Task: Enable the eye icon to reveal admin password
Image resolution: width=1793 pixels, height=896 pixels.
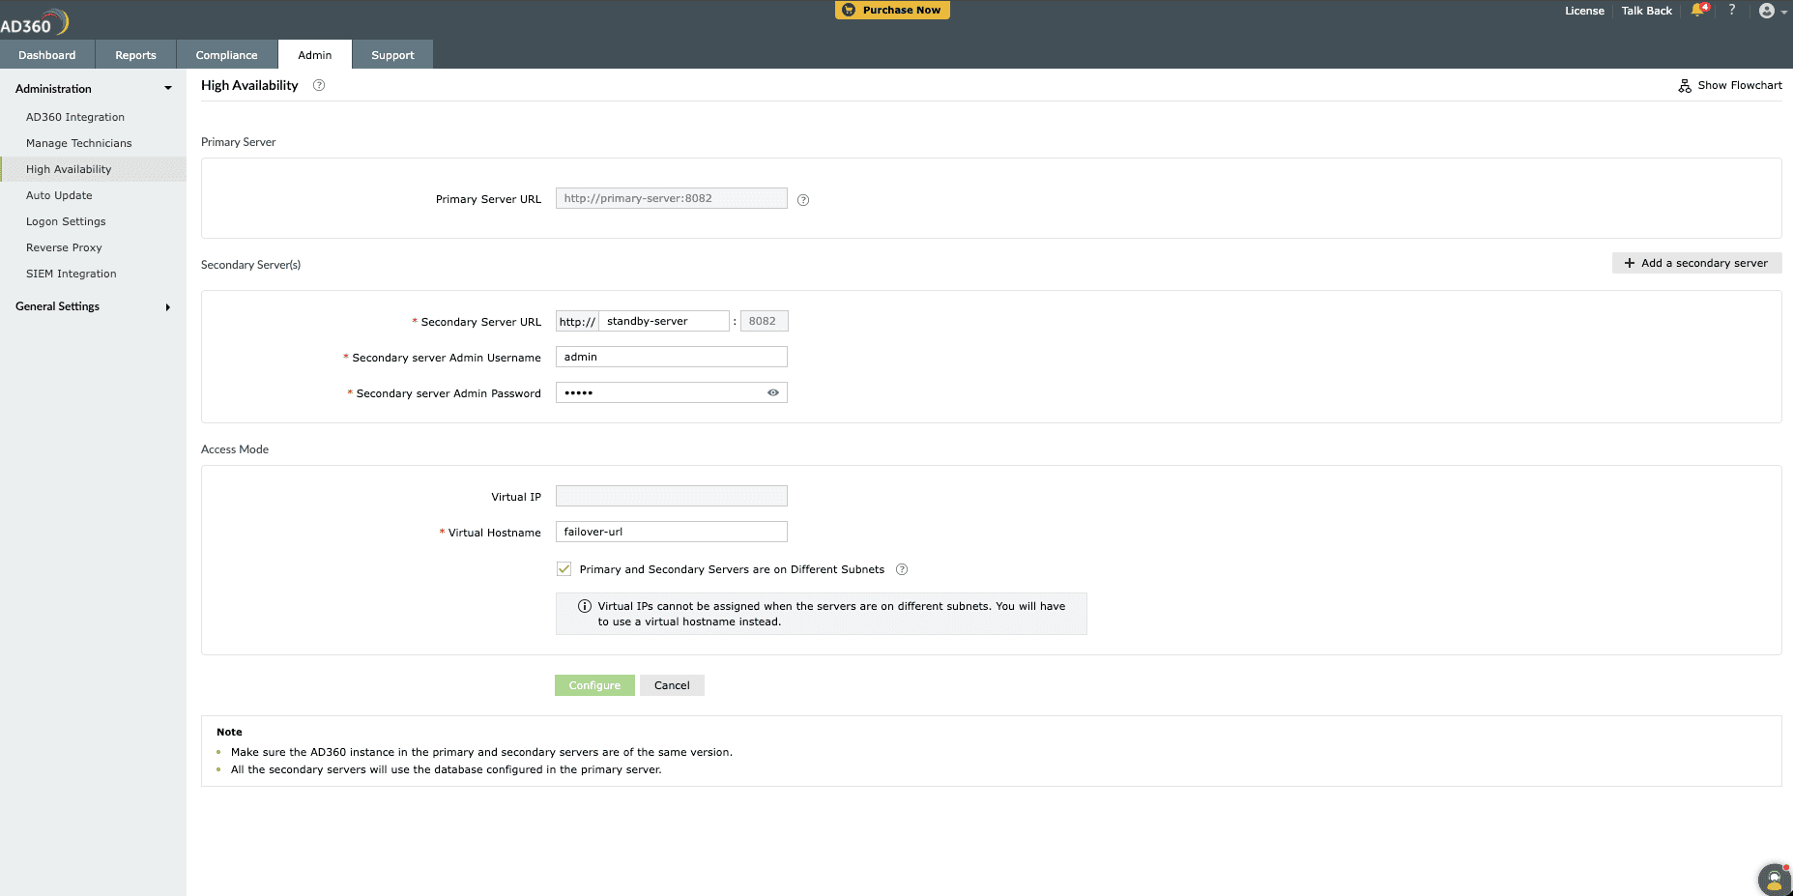Action: pos(772,392)
